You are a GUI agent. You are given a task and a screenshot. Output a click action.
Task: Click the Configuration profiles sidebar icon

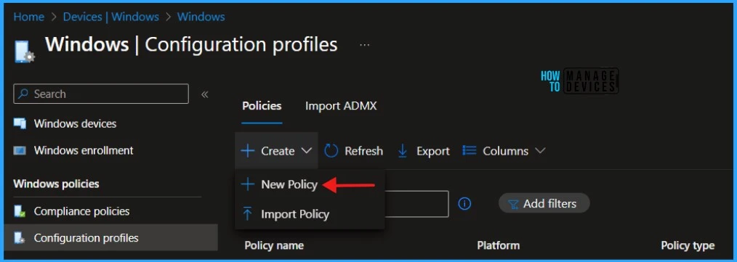click(x=20, y=238)
